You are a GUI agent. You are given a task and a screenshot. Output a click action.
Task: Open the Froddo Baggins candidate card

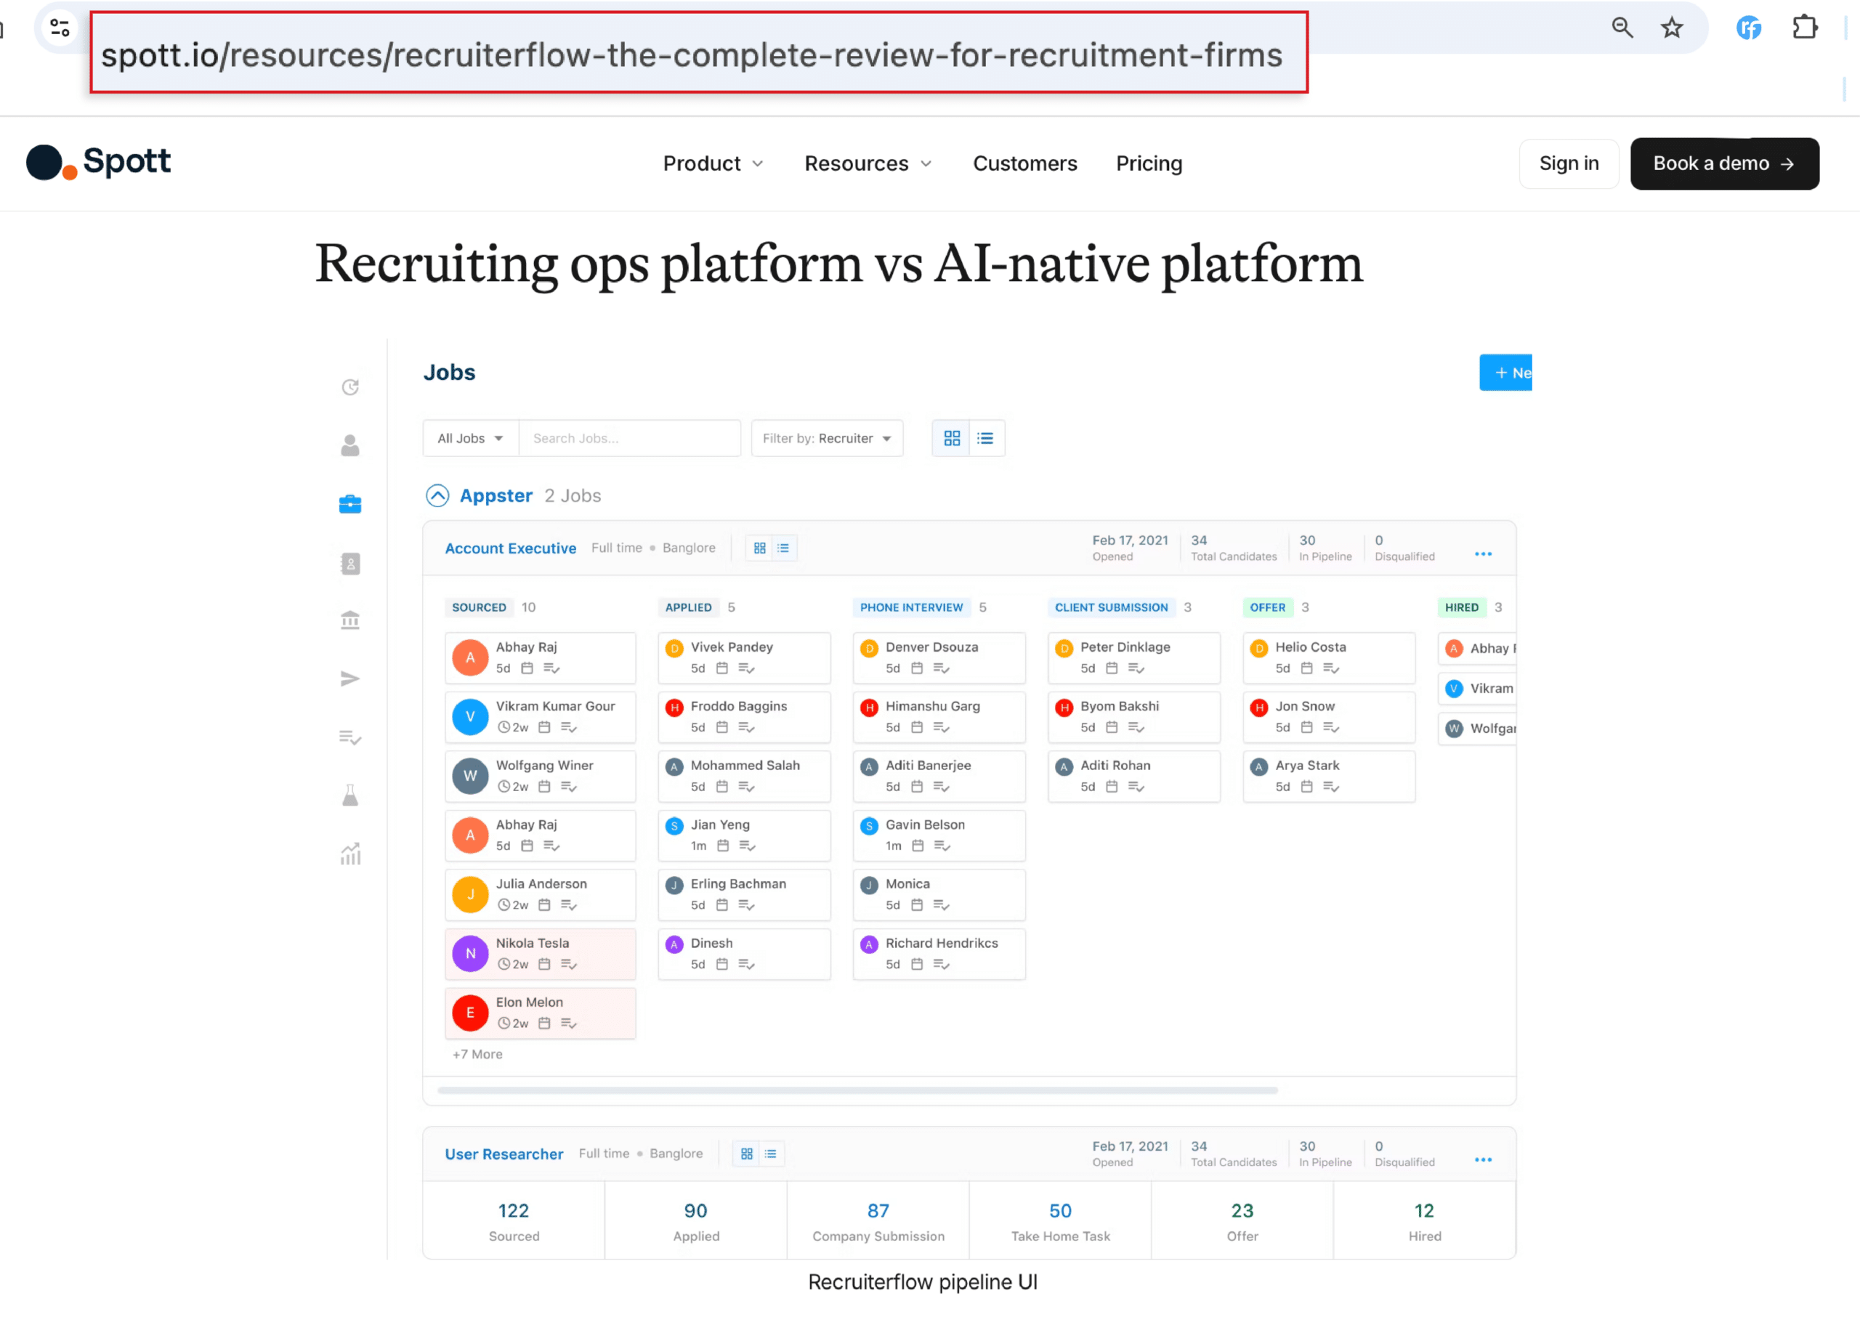744,717
